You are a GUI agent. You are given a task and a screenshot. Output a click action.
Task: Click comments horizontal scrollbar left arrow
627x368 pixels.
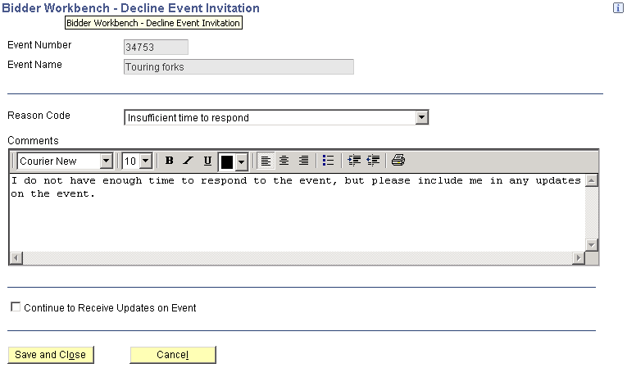pyautogui.click(x=16, y=258)
